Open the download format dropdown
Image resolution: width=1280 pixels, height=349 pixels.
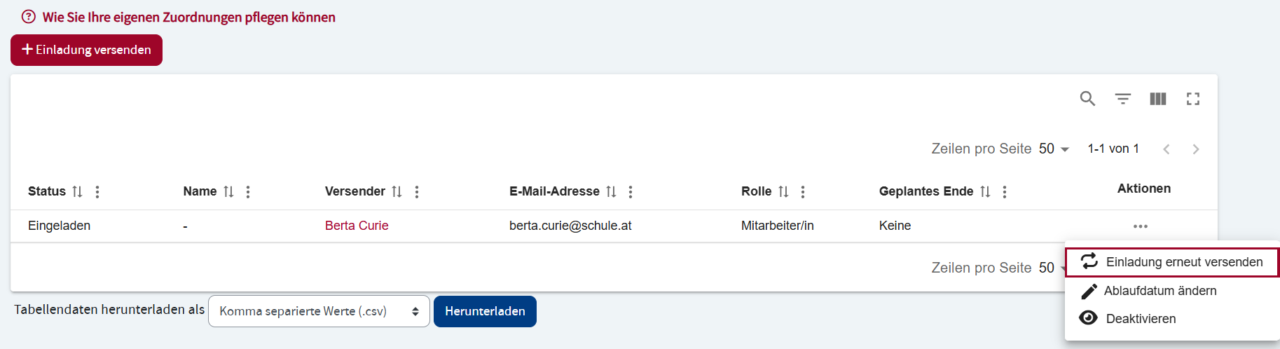[x=319, y=311]
